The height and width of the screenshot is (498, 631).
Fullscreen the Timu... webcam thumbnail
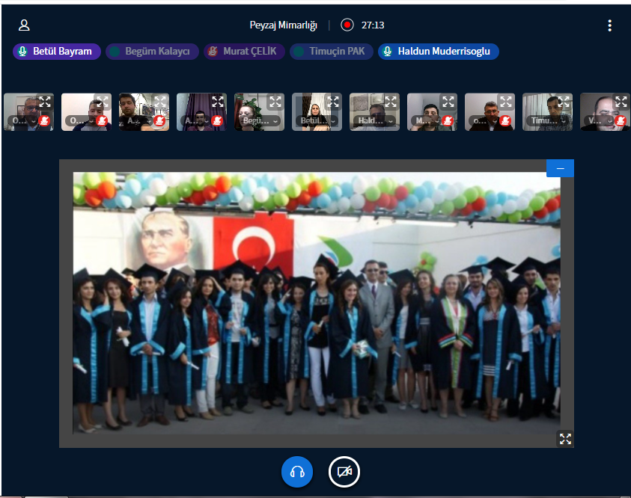[564, 102]
